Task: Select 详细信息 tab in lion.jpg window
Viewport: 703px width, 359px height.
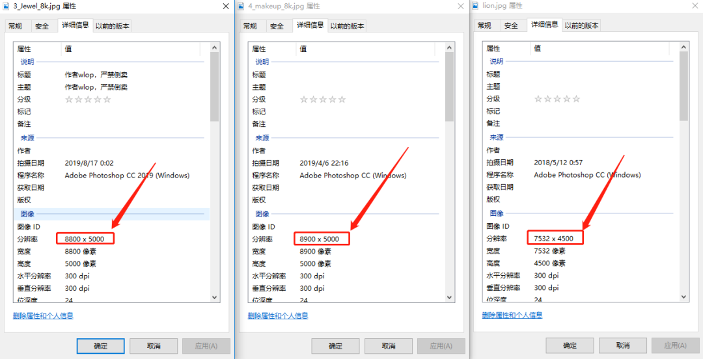Action: pos(544,25)
